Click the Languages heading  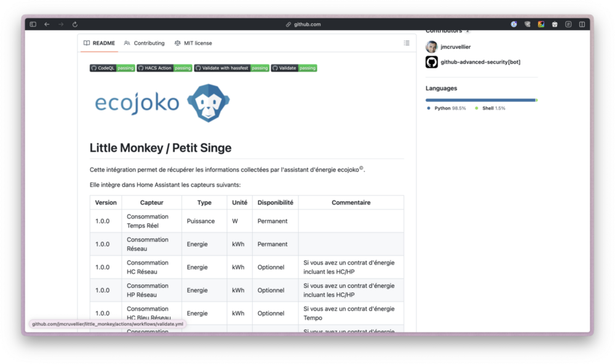coord(441,89)
